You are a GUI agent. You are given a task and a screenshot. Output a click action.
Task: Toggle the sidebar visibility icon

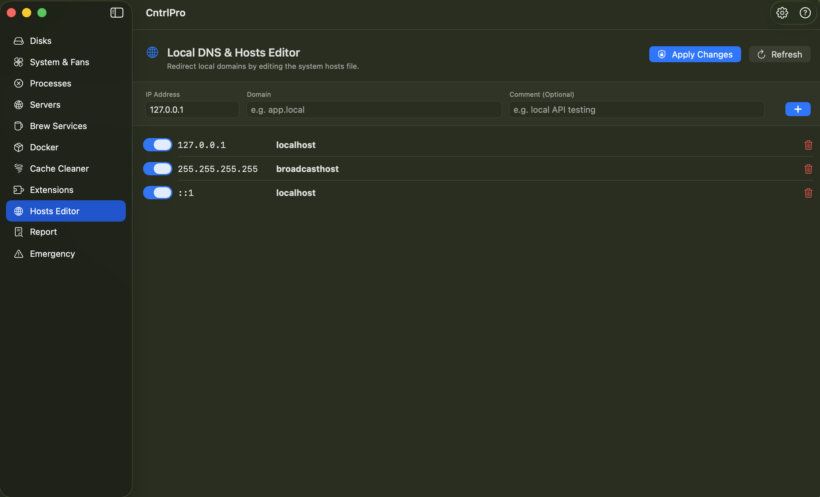coord(117,13)
